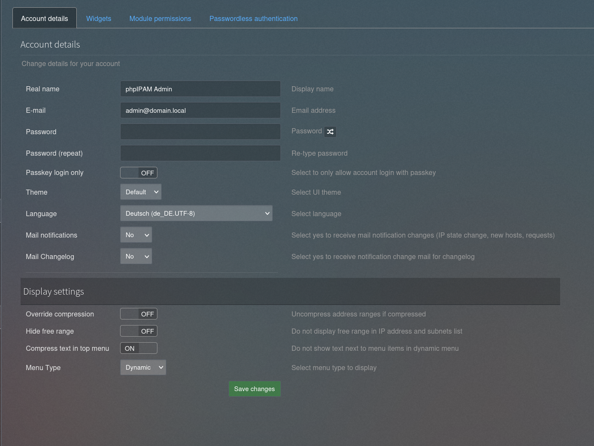Toggle the Passkey login only switch
The height and width of the screenshot is (446, 594).
(139, 173)
